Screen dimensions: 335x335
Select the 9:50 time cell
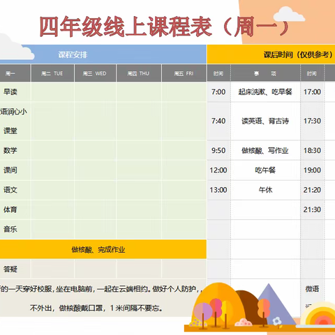pyautogui.click(x=218, y=150)
